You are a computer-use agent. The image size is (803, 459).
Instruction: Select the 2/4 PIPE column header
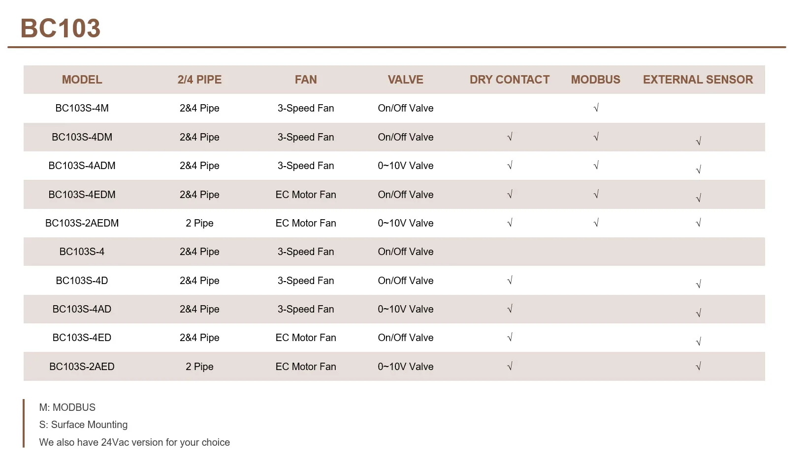point(199,80)
